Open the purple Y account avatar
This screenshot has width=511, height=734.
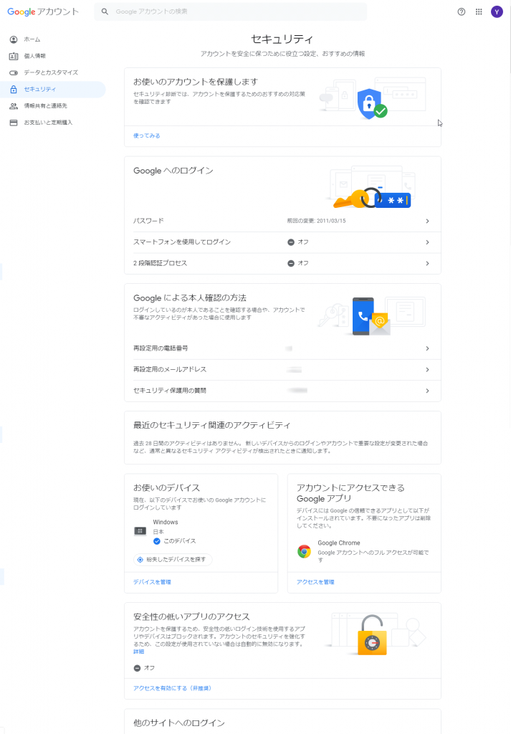click(497, 11)
